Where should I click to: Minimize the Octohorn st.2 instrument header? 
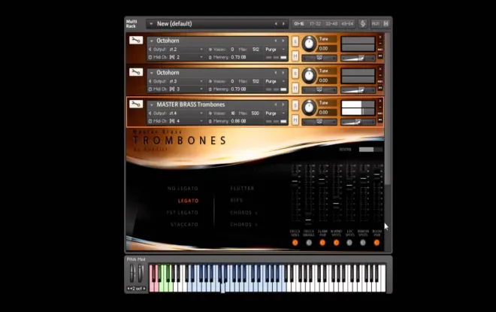pos(380,44)
